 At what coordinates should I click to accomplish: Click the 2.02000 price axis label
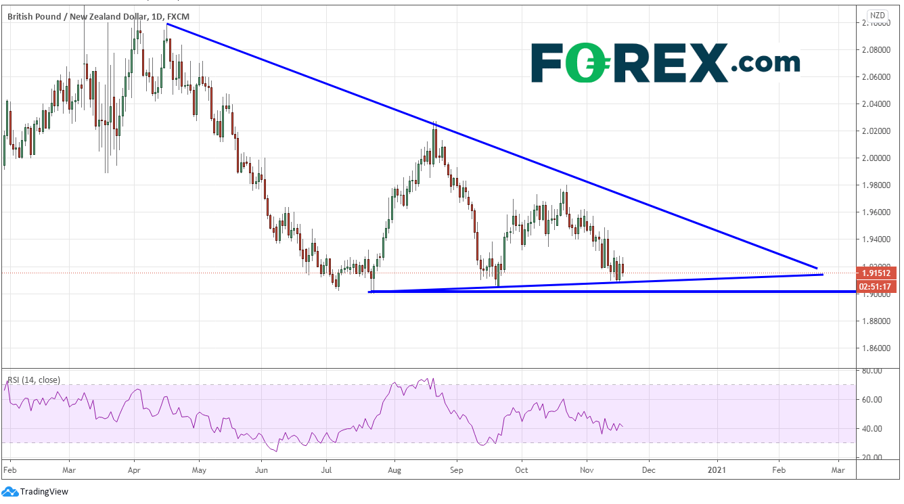[x=876, y=131]
